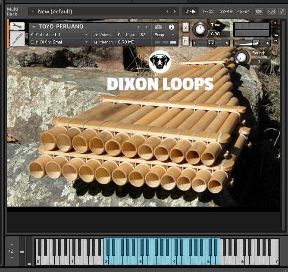Switch to the 17-32 rack page
The width and height of the screenshot is (288, 272).
pos(207,12)
